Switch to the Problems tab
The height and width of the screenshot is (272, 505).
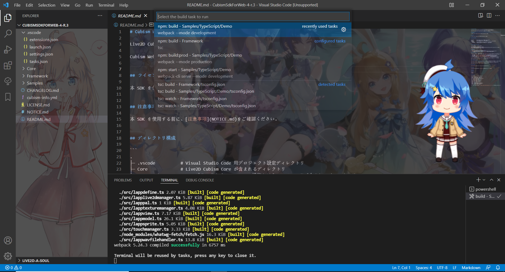(x=123, y=180)
